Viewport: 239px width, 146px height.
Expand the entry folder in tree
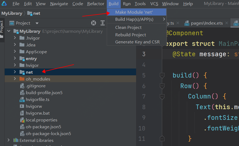[x=15, y=59]
